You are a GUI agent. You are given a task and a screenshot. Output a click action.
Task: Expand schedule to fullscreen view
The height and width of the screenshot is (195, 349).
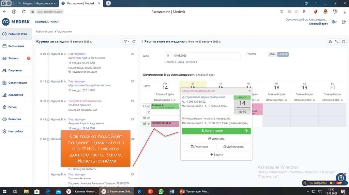(337, 41)
